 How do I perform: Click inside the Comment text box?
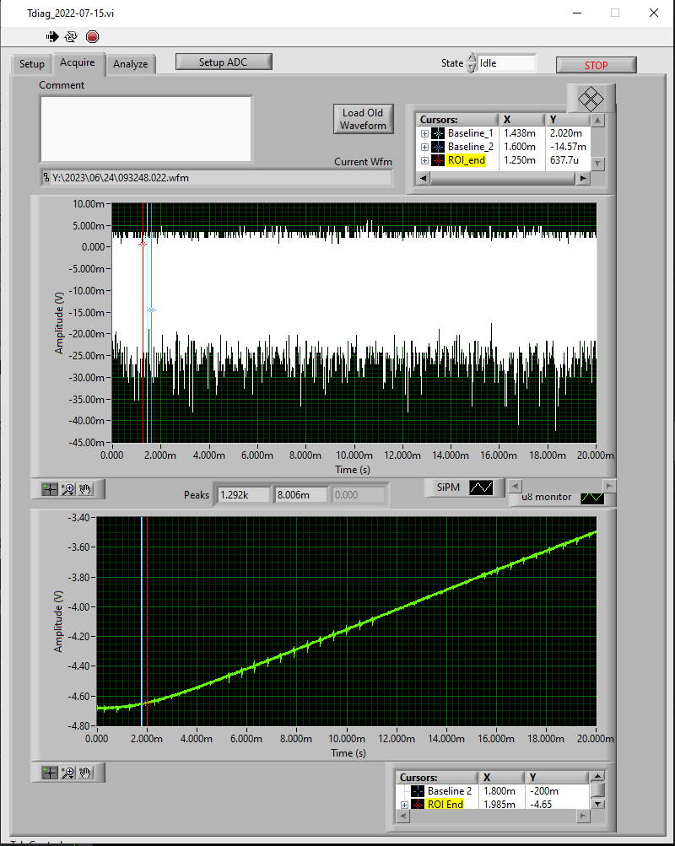[x=146, y=128]
